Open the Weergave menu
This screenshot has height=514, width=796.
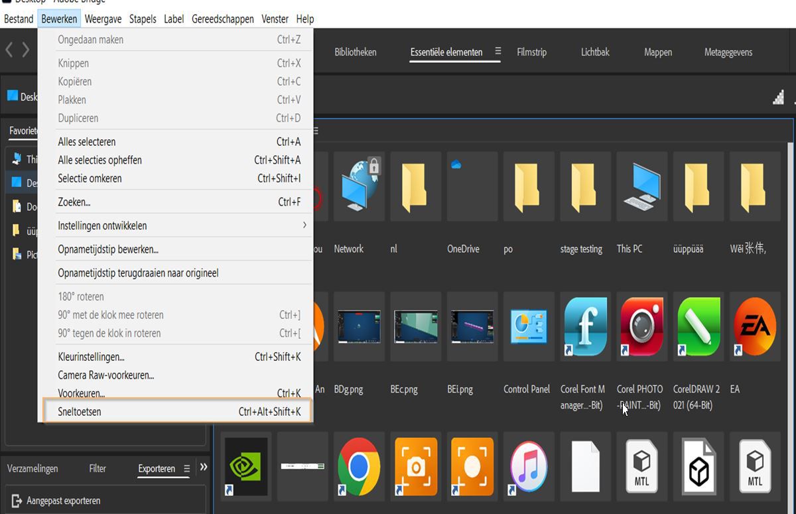coord(103,19)
